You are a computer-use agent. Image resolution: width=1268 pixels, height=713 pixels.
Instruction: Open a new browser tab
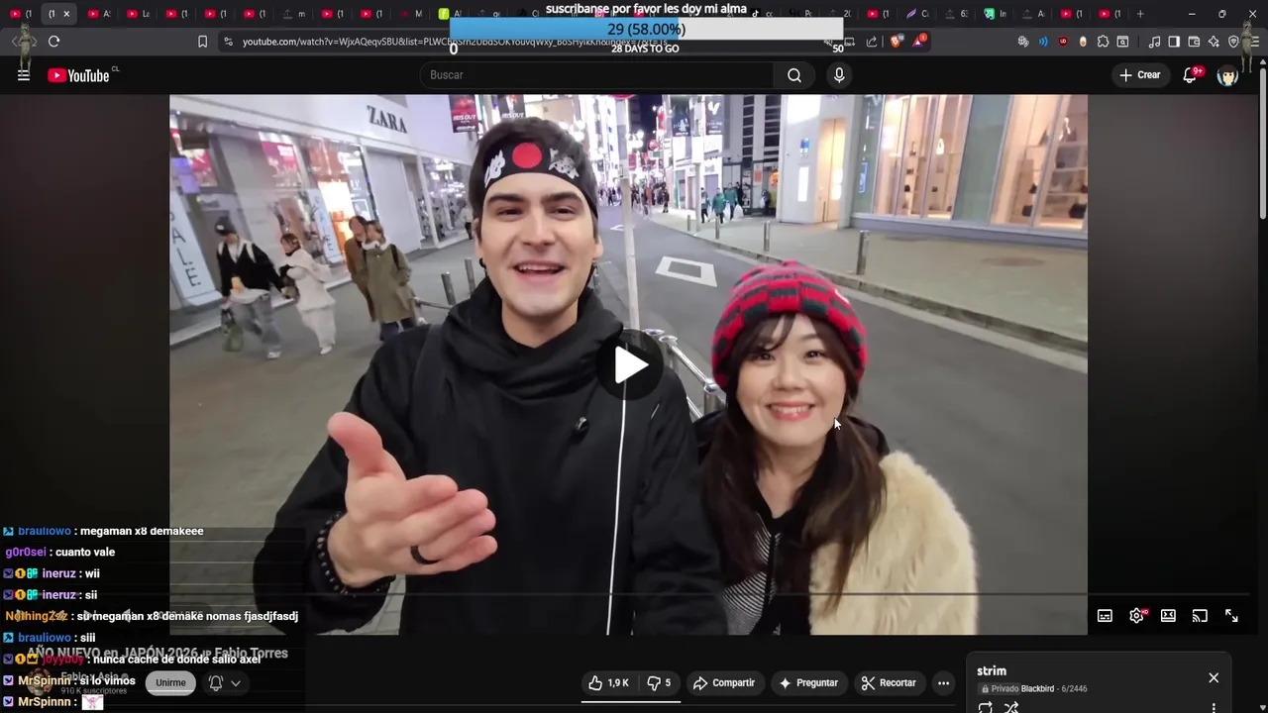coord(1140,14)
